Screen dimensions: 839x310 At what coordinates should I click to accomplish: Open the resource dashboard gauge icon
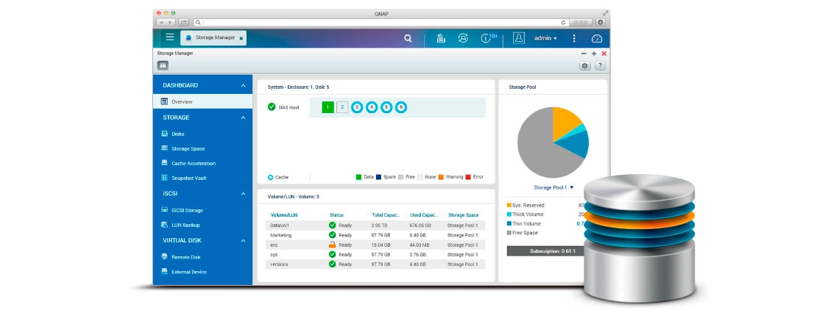[x=597, y=38]
